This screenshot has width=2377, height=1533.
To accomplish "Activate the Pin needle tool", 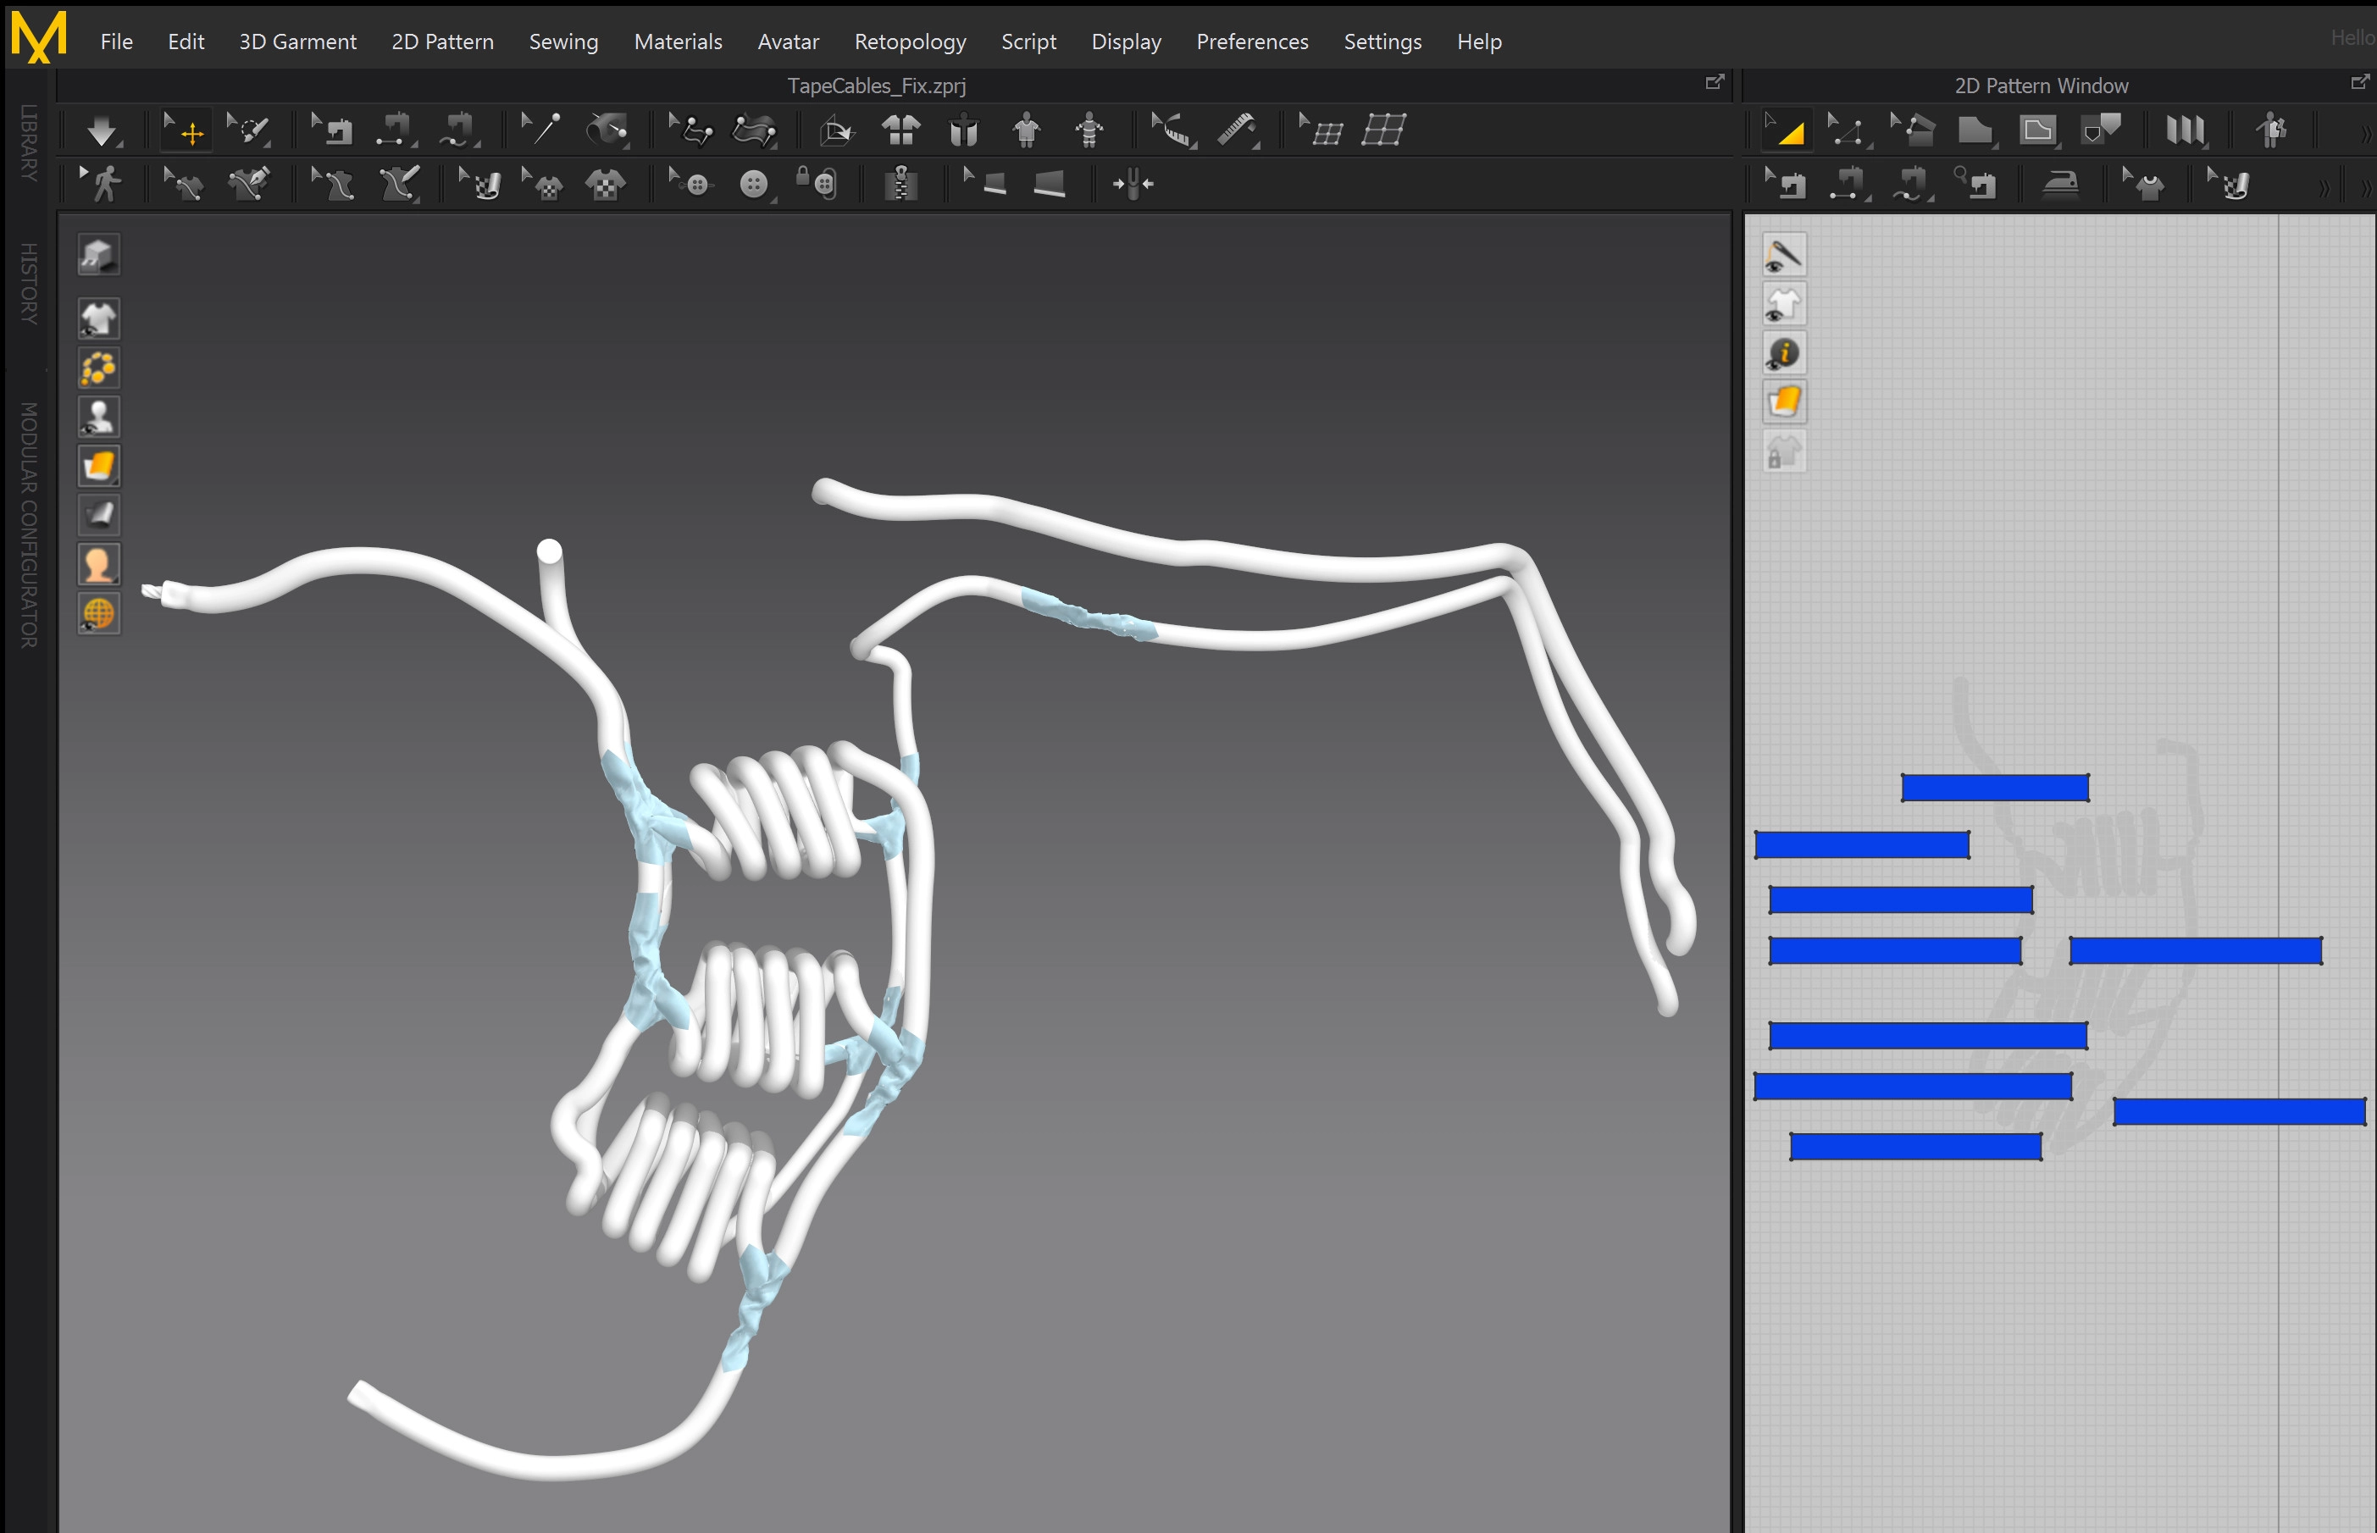I will click(542, 130).
